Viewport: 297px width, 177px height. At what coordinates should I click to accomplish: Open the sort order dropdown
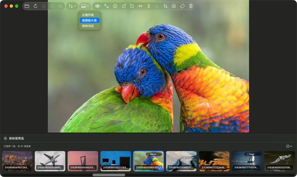[72, 6]
